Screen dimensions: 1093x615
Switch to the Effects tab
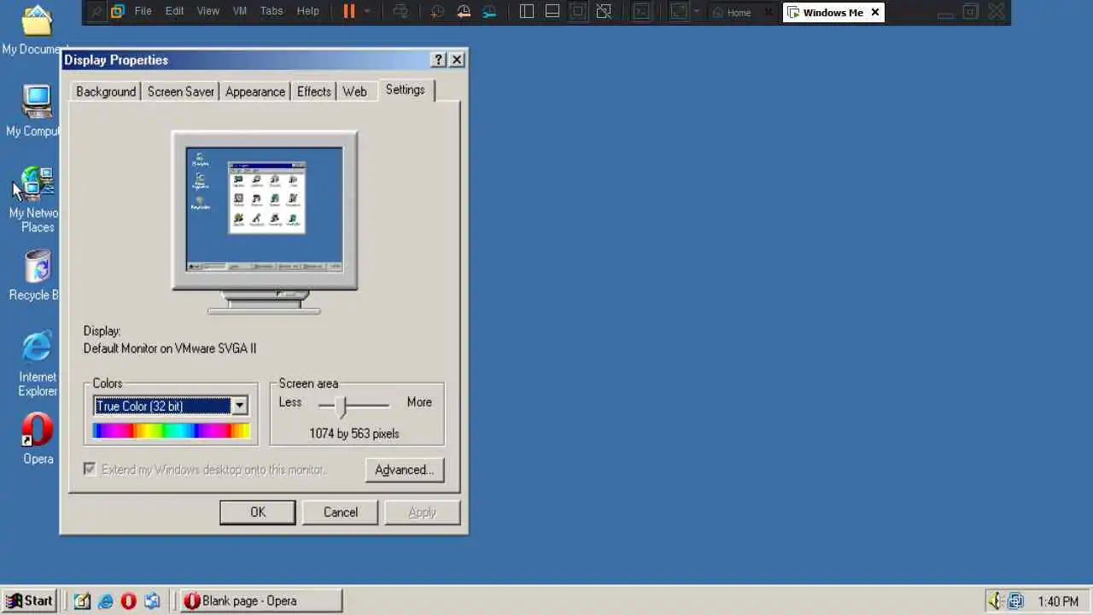(x=313, y=91)
